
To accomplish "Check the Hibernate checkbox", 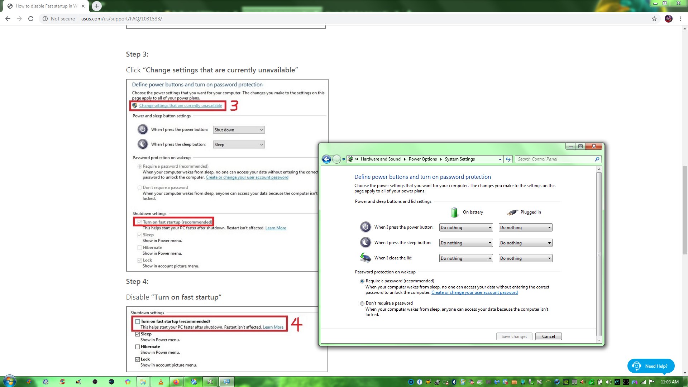I will point(138,347).
